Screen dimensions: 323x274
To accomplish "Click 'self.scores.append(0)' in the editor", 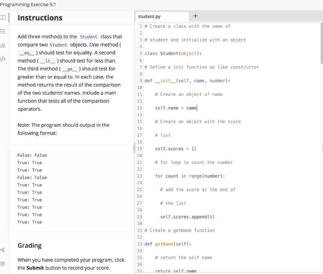I will pyautogui.click(x=188, y=217).
